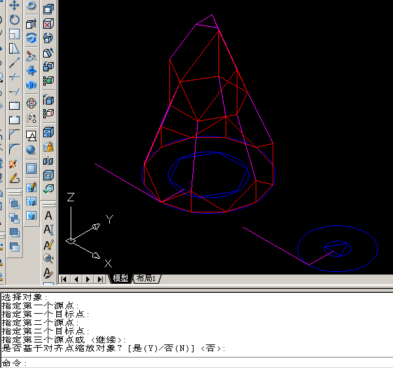Select the Scale tool
This screenshot has width=393, height=368.
(14, 34)
